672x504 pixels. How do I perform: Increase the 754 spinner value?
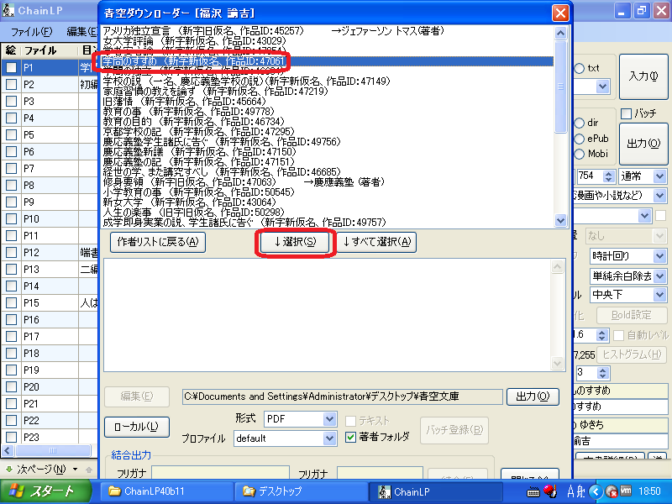coord(609,173)
